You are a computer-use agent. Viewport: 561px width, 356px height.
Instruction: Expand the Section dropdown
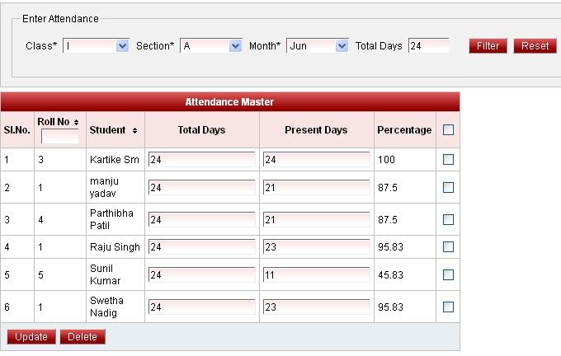point(235,46)
